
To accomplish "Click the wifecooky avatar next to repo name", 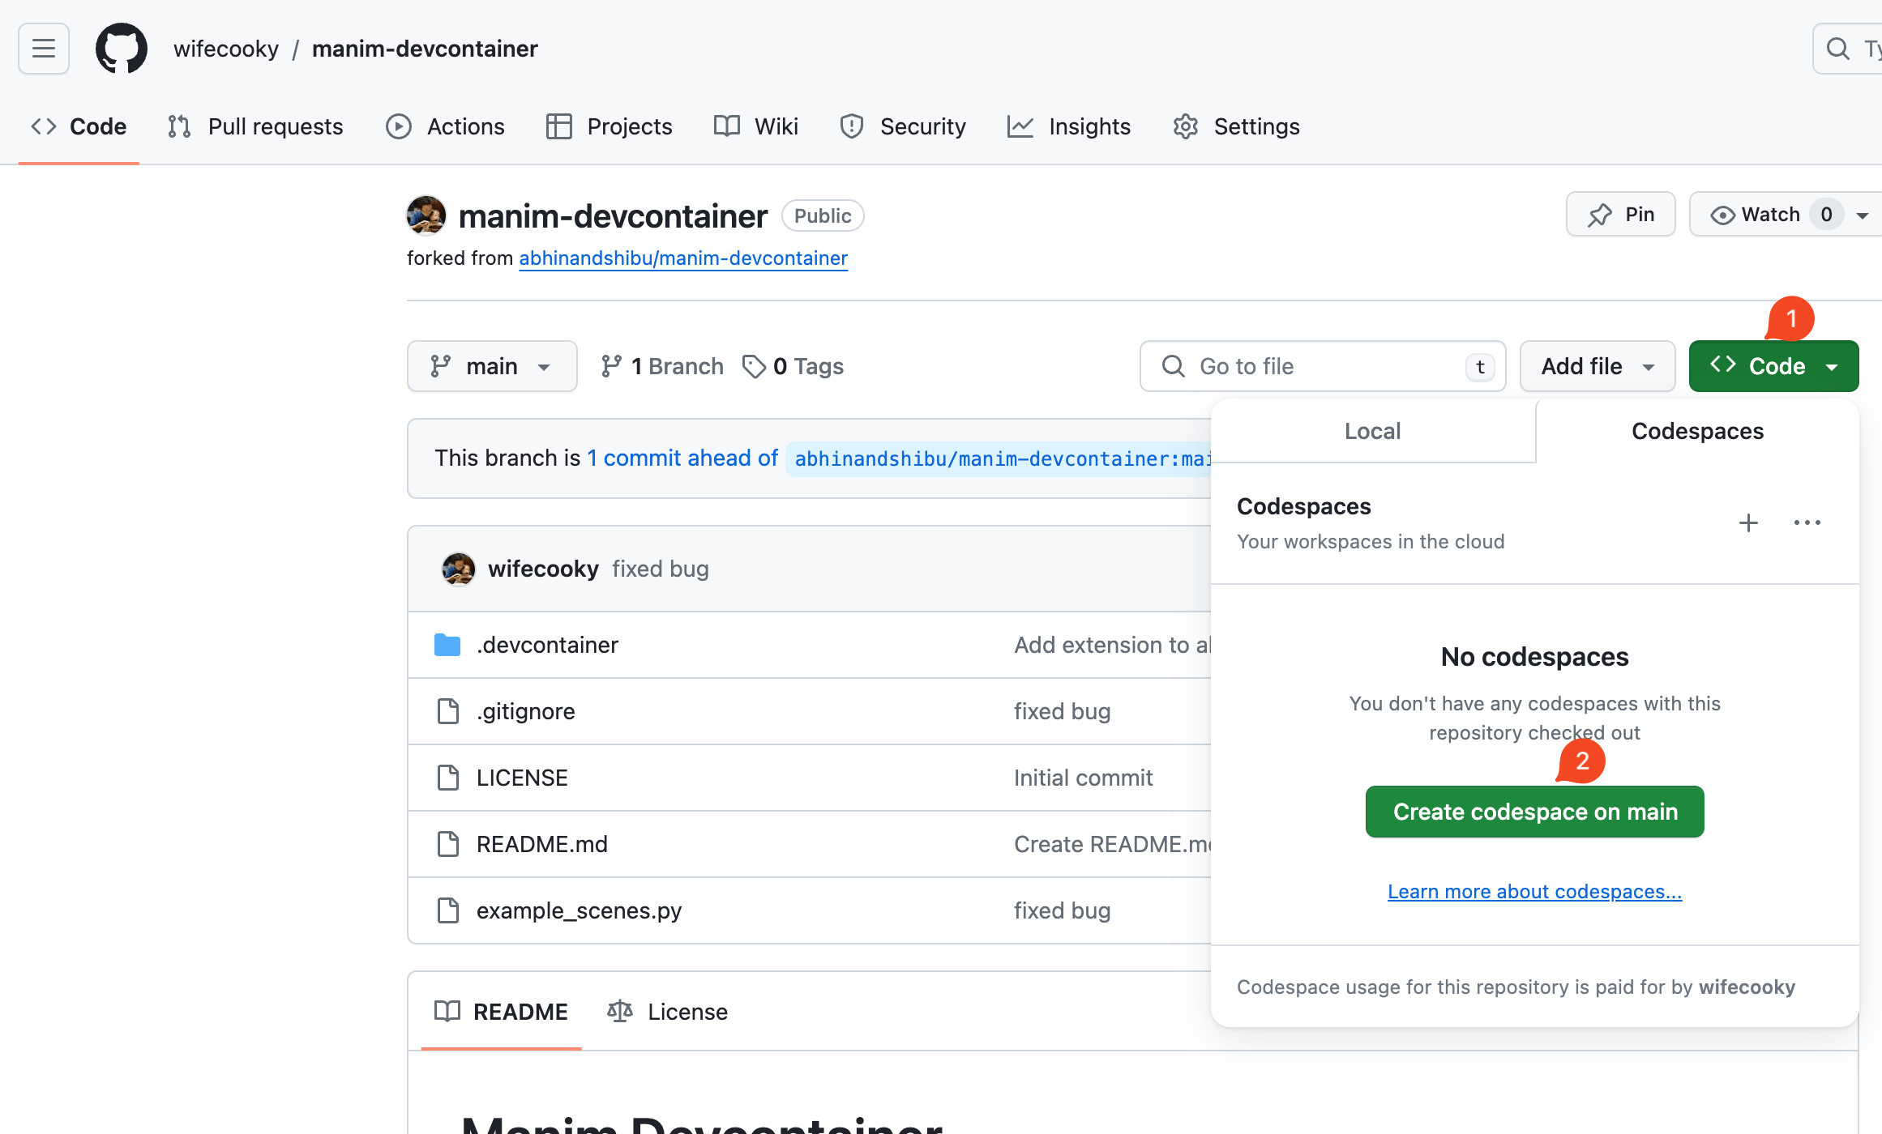I will (x=426, y=215).
